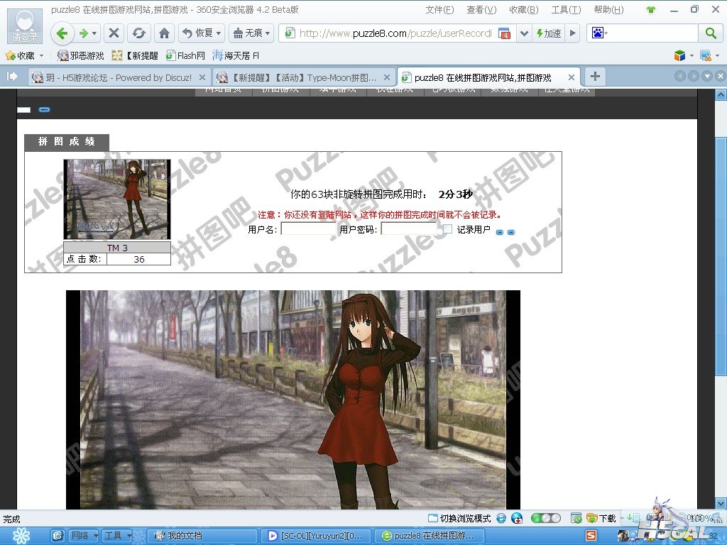Open the Baidu search engine selector
727x545 pixels.
pos(599,33)
